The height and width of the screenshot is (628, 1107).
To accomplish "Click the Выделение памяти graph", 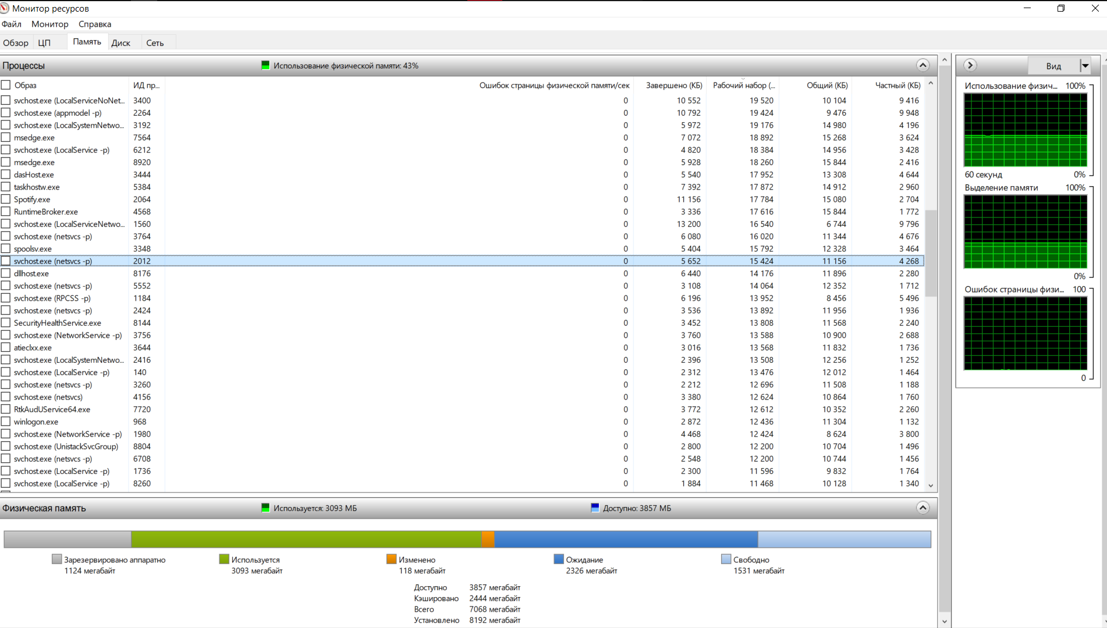I will pyautogui.click(x=1026, y=231).
